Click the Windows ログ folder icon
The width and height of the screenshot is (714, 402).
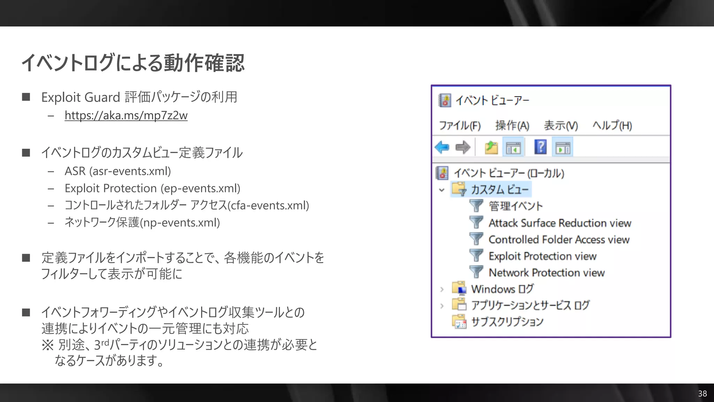[459, 288]
